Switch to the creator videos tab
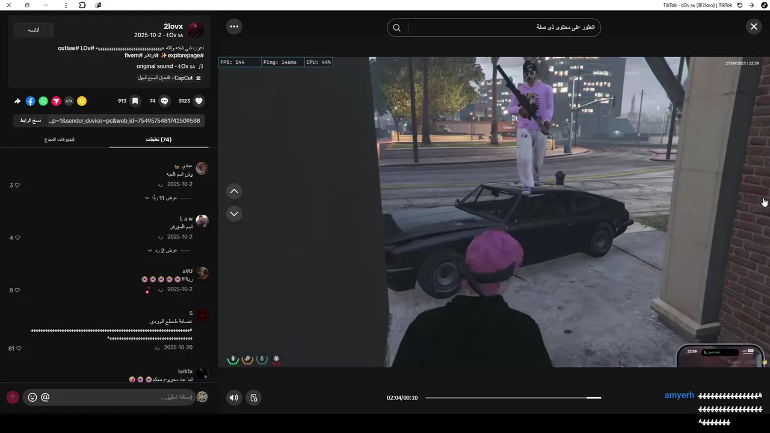The height and width of the screenshot is (433, 770). (60, 140)
